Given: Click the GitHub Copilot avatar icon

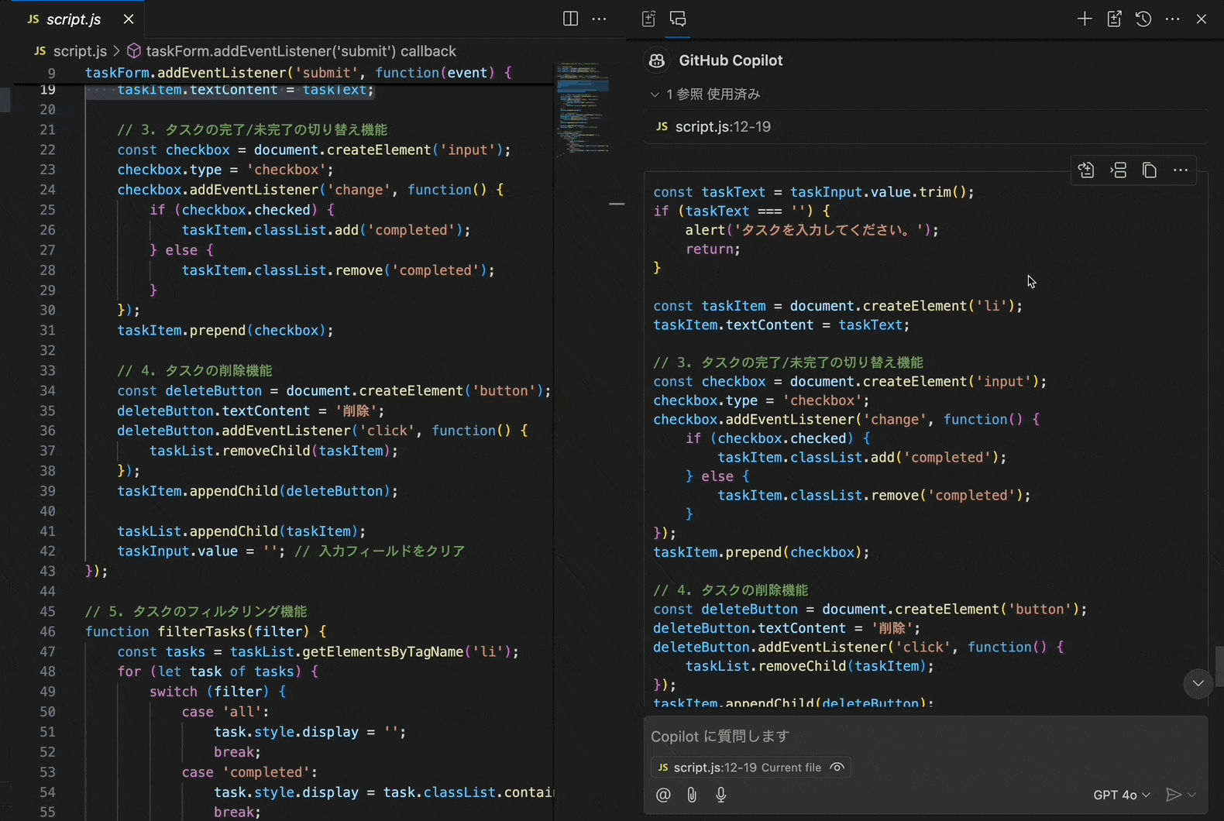Looking at the screenshot, I should point(657,60).
